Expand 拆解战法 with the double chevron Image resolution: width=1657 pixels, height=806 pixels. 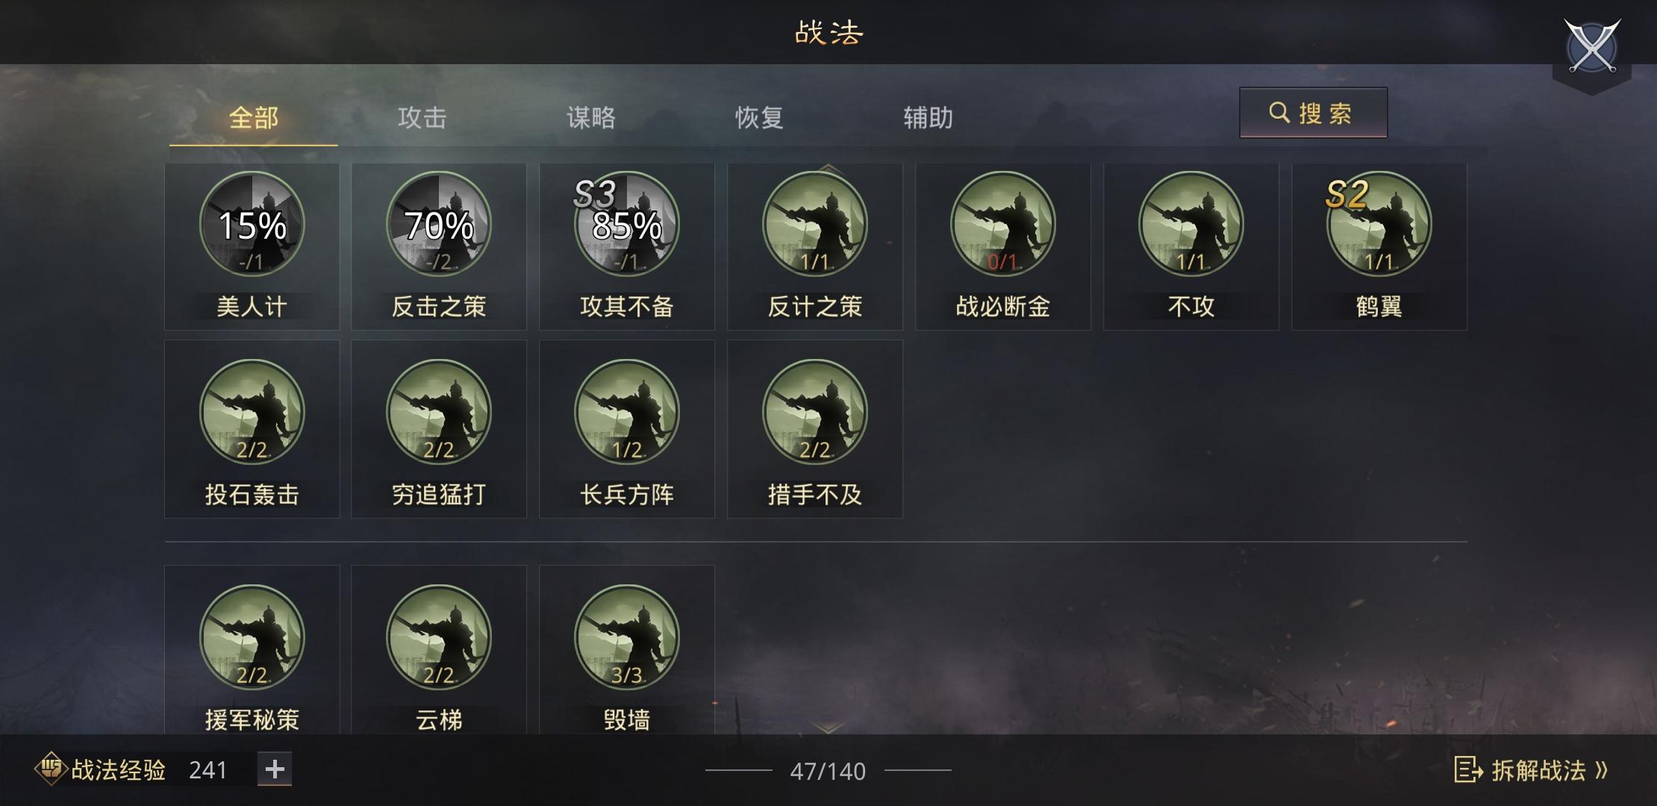1602,770
